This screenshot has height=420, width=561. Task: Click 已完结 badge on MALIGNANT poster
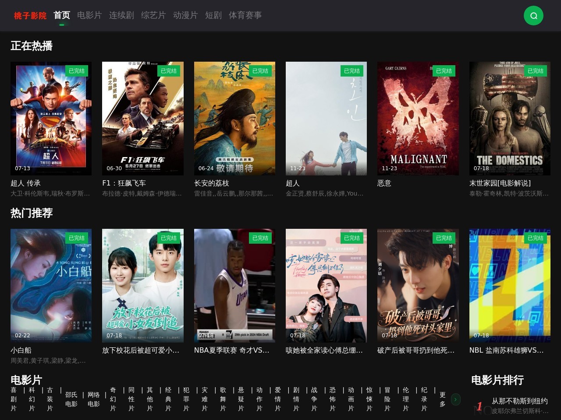(444, 71)
